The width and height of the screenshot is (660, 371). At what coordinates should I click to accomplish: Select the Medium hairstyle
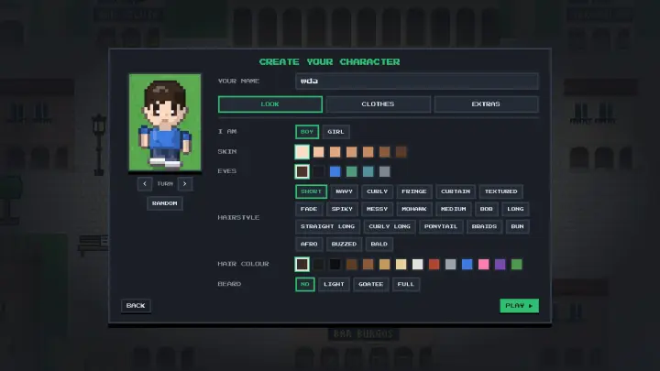454,209
